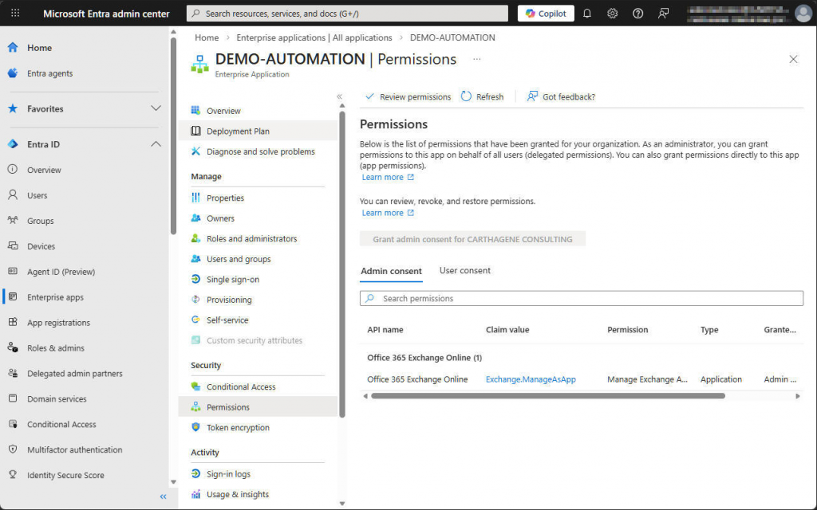Open Sign-in logs under Activity

tap(229, 473)
